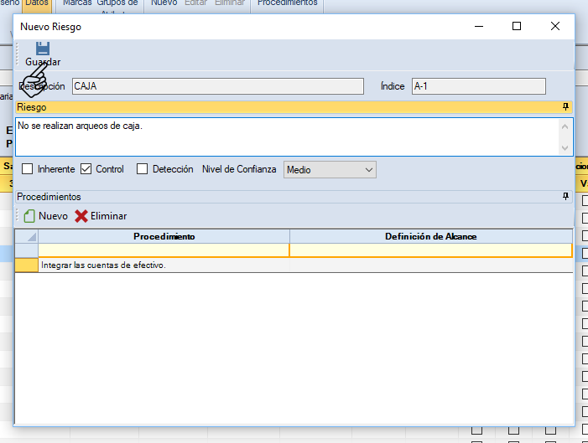
Task: Uncheck the Control checkbox
Action: (86, 169)
